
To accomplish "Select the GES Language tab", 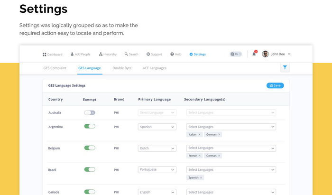I will click(90, 68).
